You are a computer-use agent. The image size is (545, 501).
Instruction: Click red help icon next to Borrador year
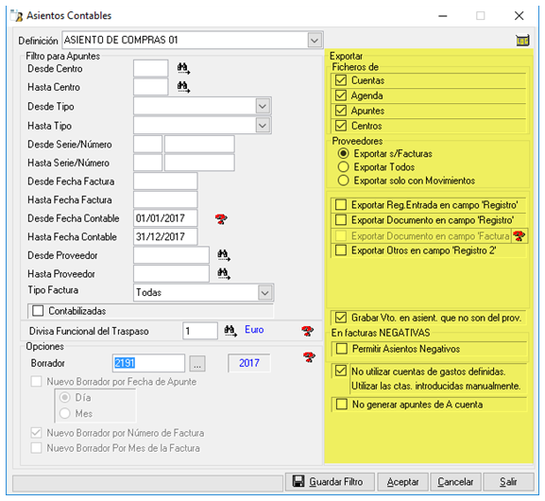[309, 357]
